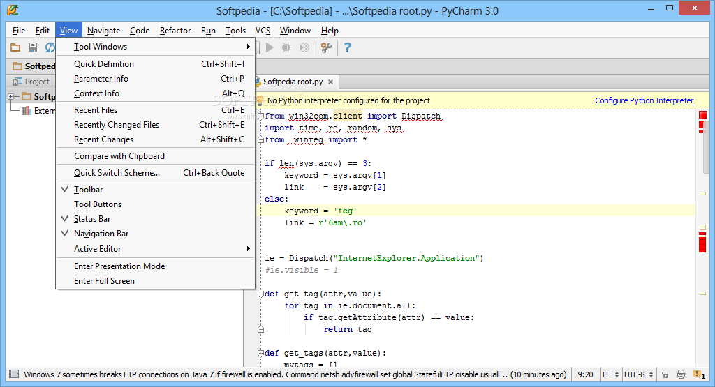
Task: Open the Run menu
Action: [208, 31]
